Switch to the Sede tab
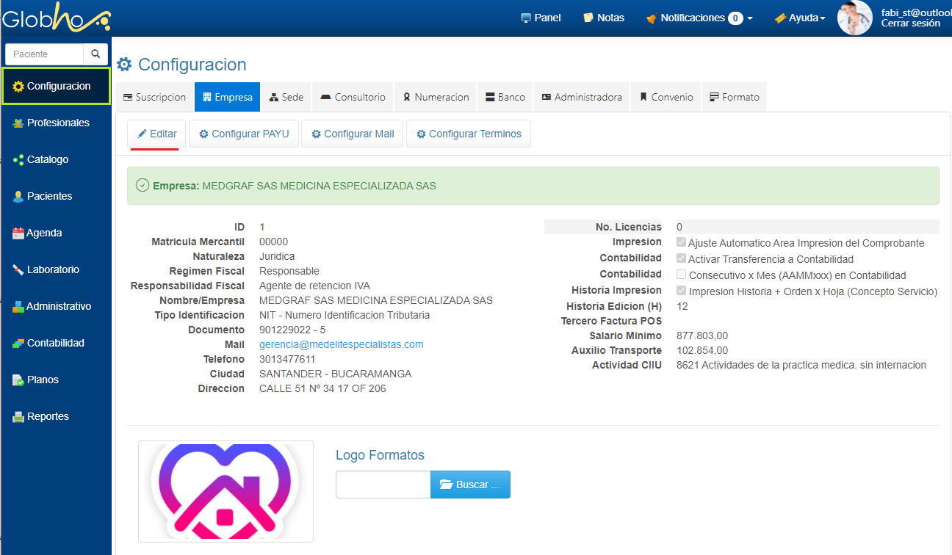The width and height of the screenshot is (952, 555). (286, 97)
